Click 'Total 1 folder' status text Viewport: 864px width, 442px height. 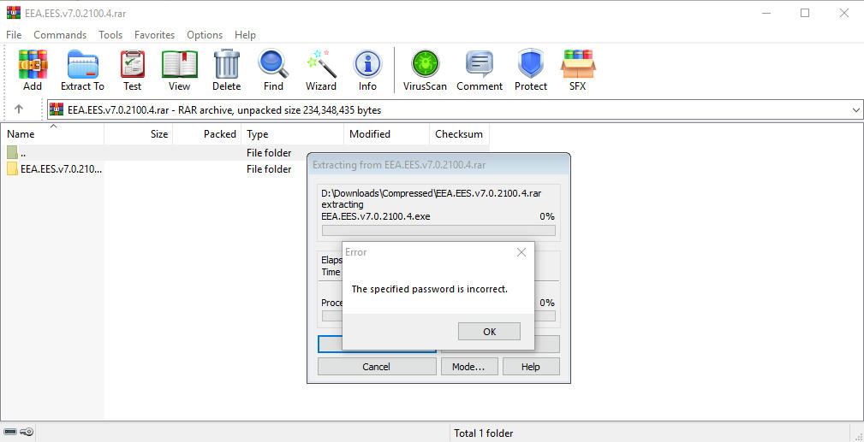coord(483,433)
